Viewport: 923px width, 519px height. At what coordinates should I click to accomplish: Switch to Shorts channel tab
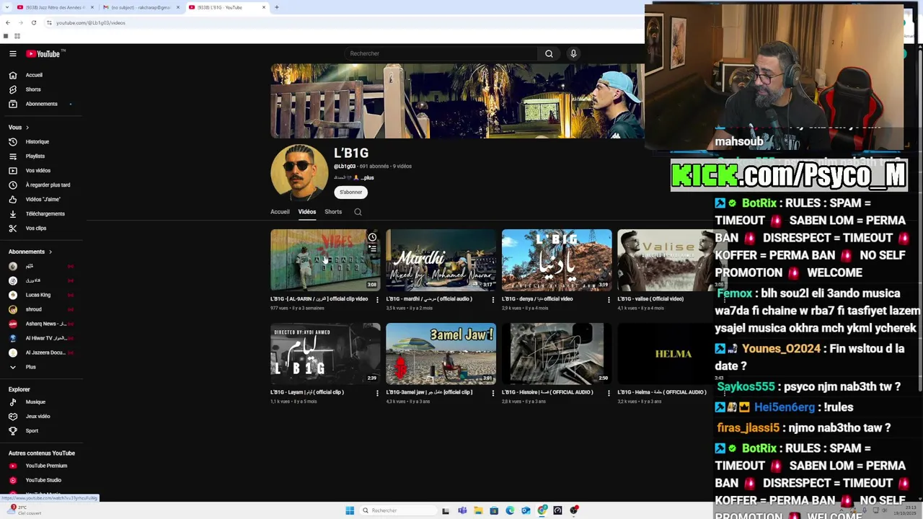coord(333,212)
